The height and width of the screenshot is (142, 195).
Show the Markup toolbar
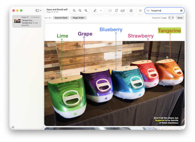[x=131, y=11]
